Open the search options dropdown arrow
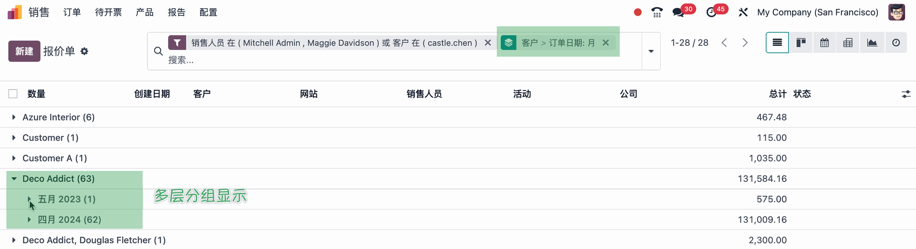This screenshot has width=916, height=249. (x=651, y=51)
